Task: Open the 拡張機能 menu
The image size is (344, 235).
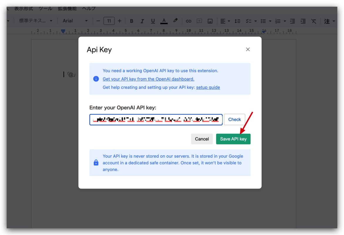Action: click(67, 9)
